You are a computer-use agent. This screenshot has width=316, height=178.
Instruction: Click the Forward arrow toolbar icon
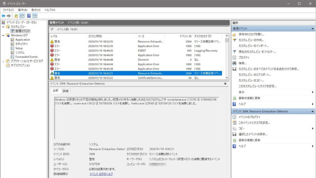coord(9,16)
